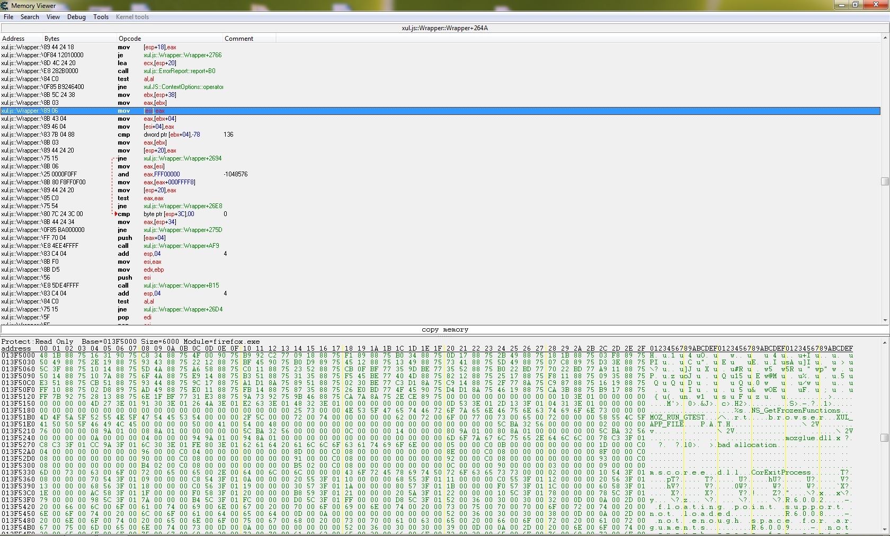Open the Kernel tools menu
890x536 pixels.
132,17
